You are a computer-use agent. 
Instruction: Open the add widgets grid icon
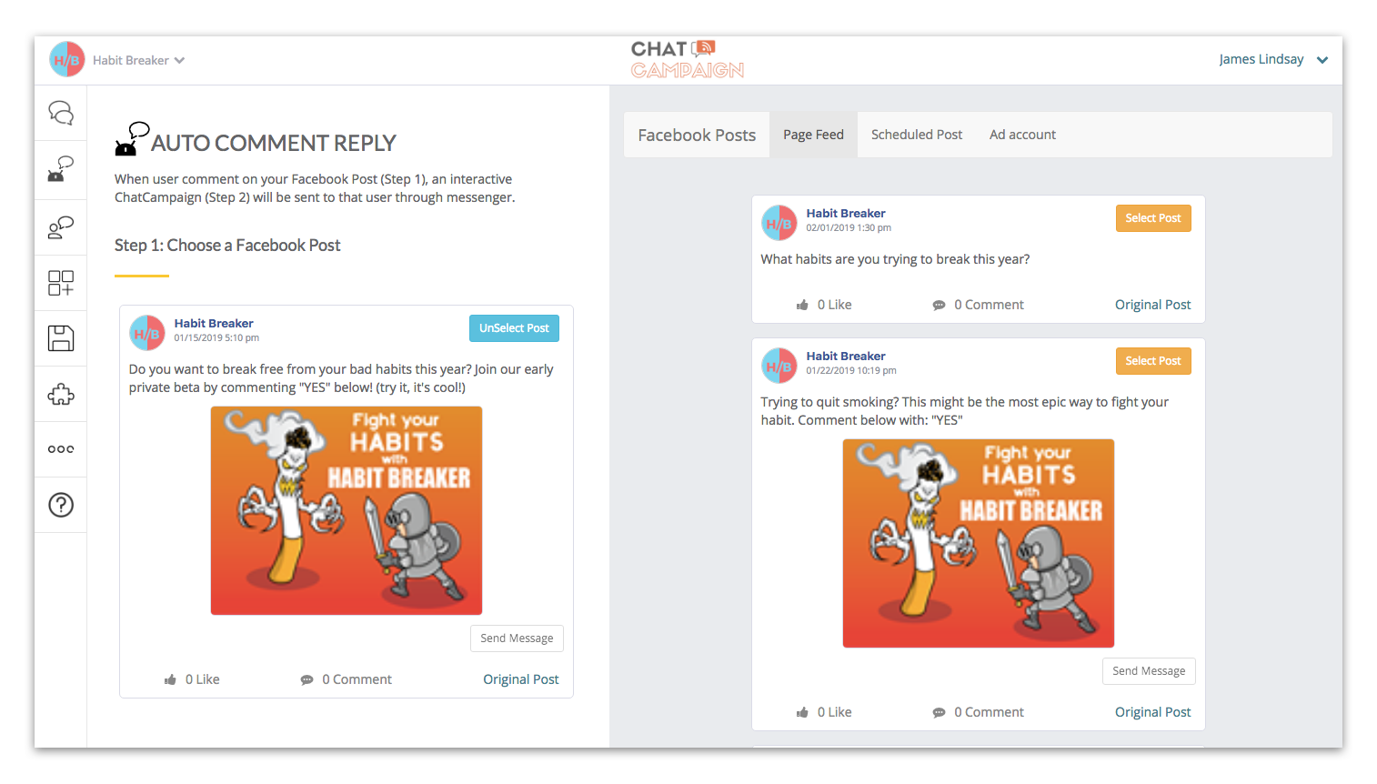point(61,283)
